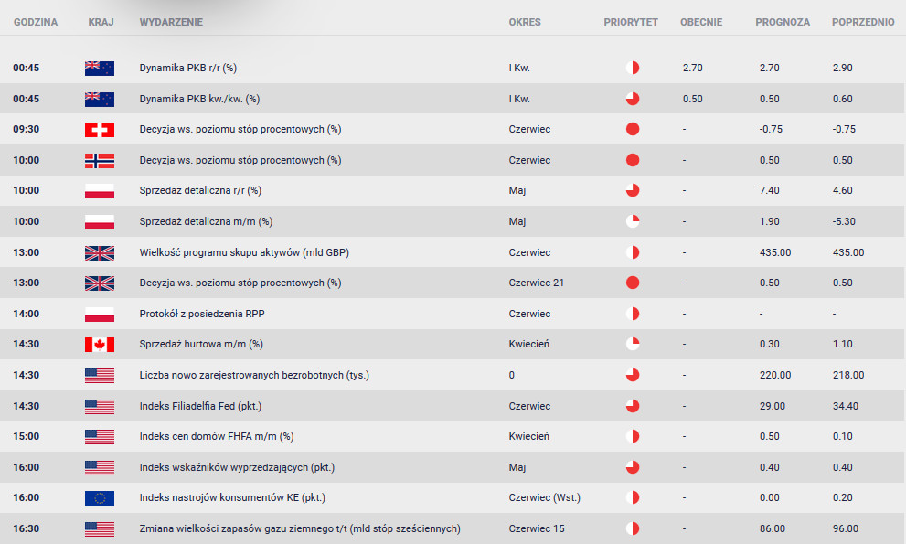
Task: Select the 13:00 UK interest rate decision row
Action: tap(452, 283)
